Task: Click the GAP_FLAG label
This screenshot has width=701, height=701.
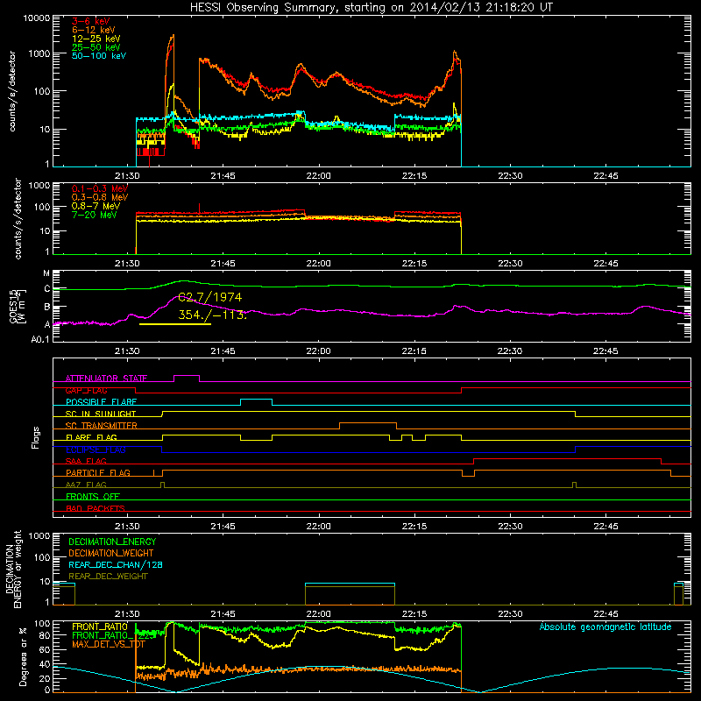Action: tap(86, 390)
